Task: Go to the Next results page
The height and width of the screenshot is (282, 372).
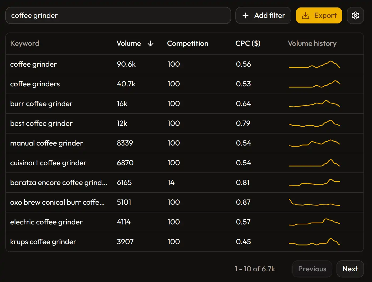Action: coord(350,269)
